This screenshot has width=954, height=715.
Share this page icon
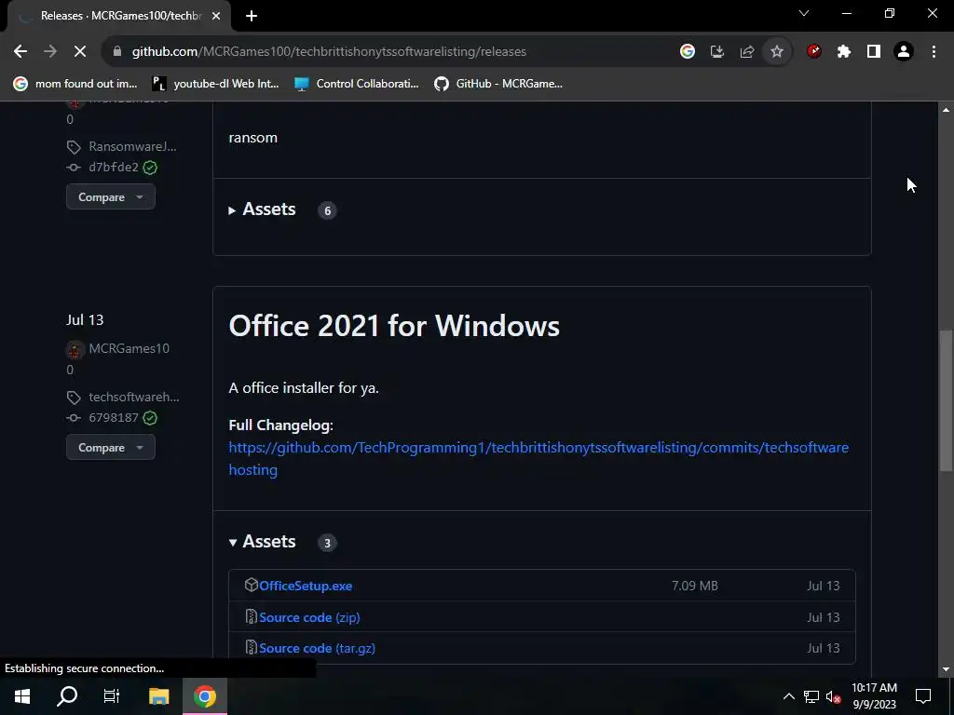pyautogui.click(x=747, y=52)
